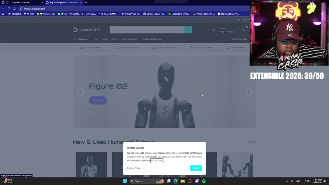Show next carousel slide
329x185 pixels.
[249, 92]
